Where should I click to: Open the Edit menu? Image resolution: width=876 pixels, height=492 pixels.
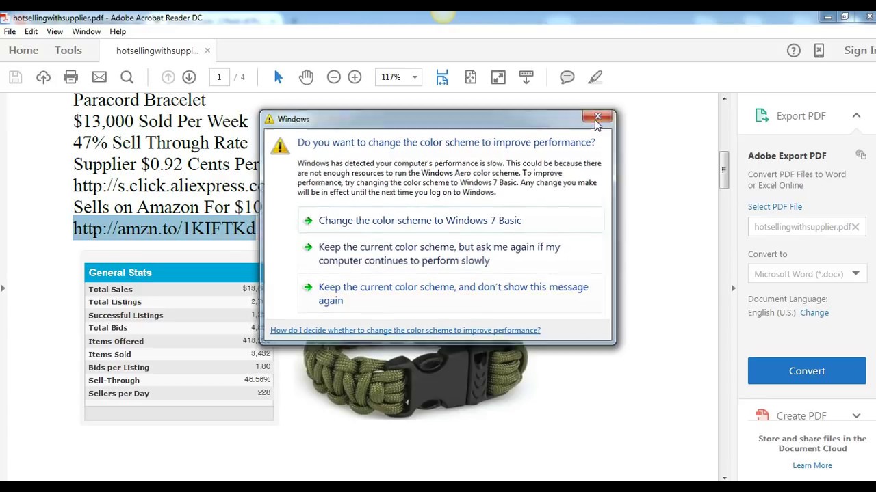tap(31, 31)
